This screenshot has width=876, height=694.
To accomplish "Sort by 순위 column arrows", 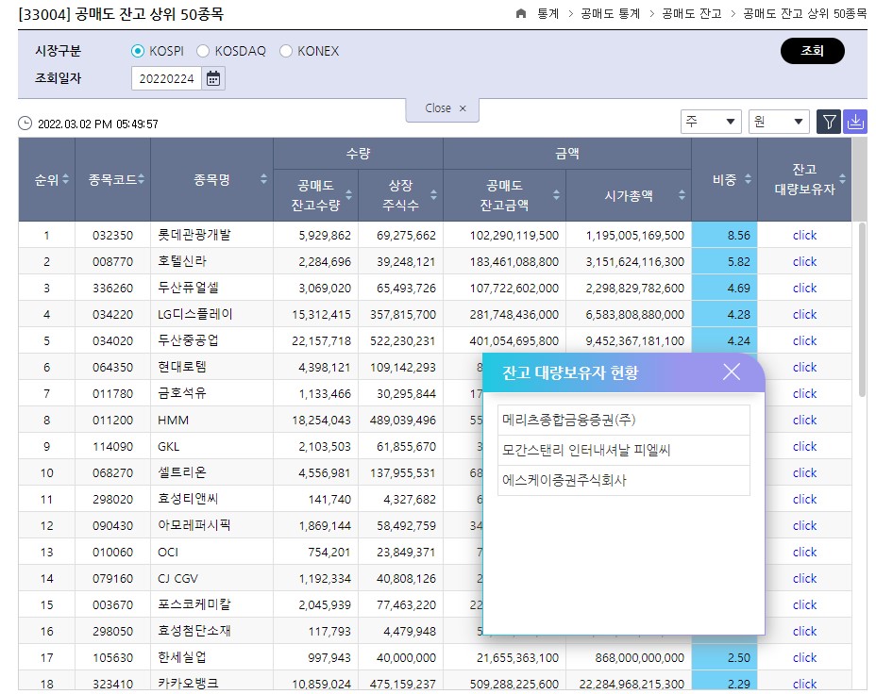I will point(65,179).
